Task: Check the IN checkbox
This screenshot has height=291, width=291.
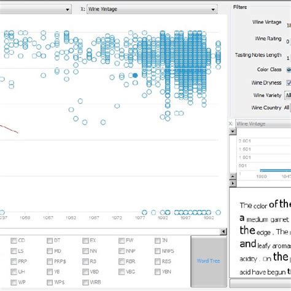Action: (158, 241)
